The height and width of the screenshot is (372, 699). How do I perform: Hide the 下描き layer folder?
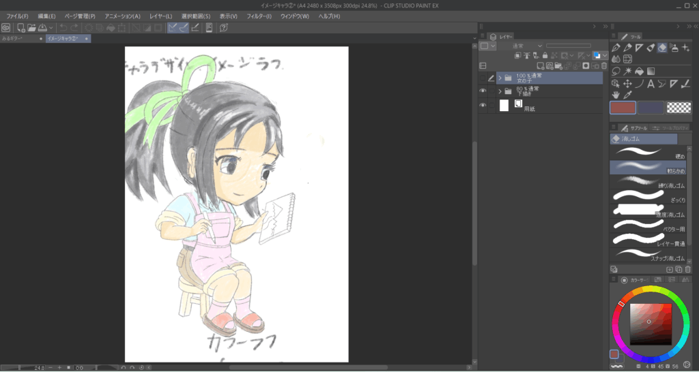483,91
